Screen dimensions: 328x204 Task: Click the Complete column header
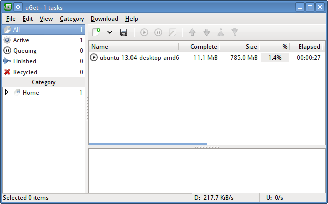pos(199,47)
